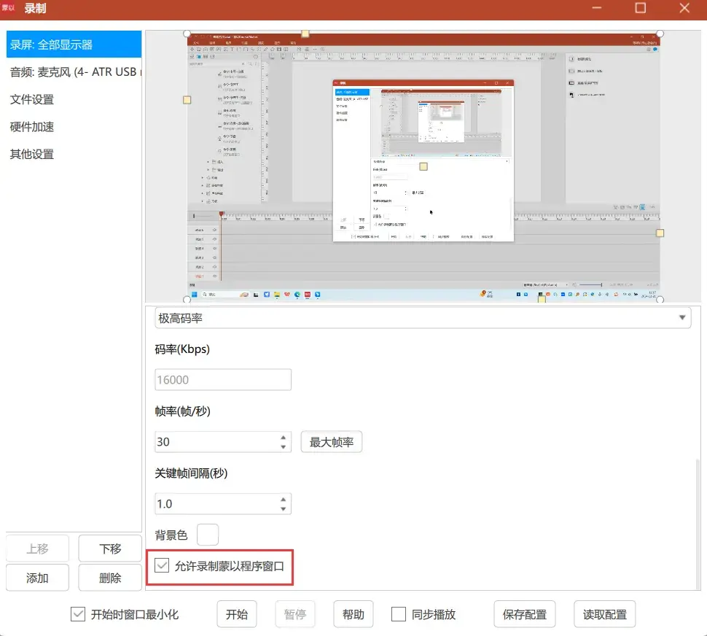Click the 最大帧率 button
Screen dimensions: 707x636
[x=332, y=442]
